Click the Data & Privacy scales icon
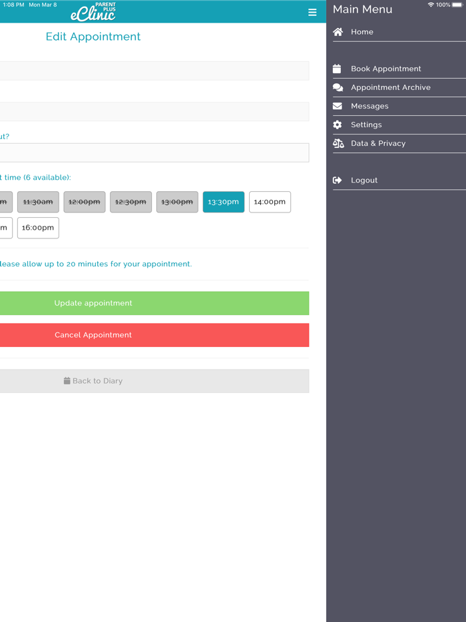 (x=338, y=143)
